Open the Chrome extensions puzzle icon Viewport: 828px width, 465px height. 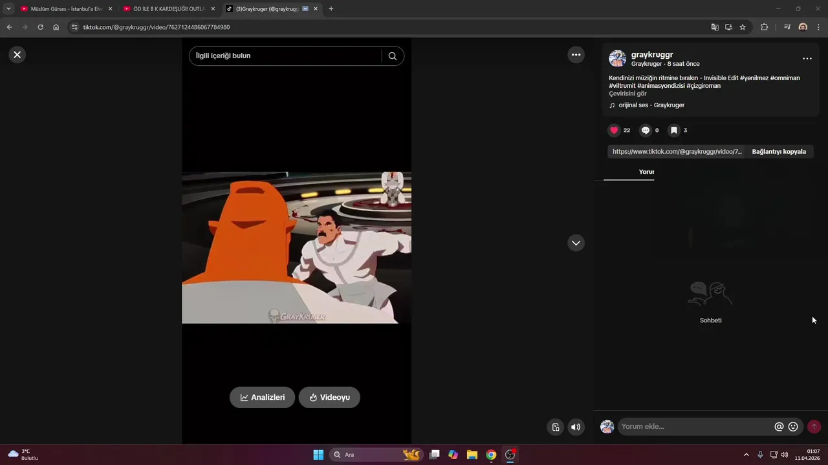point(764,27)
